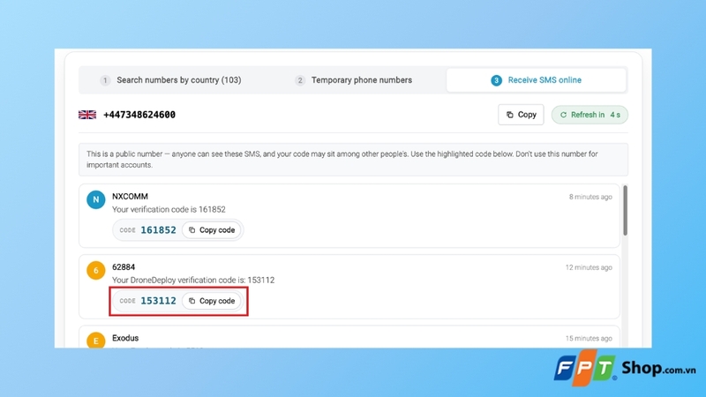This screenshot has height=397, width=706.
Task: Click the '8 minutes ago' timestamp
Action: pyautogui.click(x=590, y=197)
